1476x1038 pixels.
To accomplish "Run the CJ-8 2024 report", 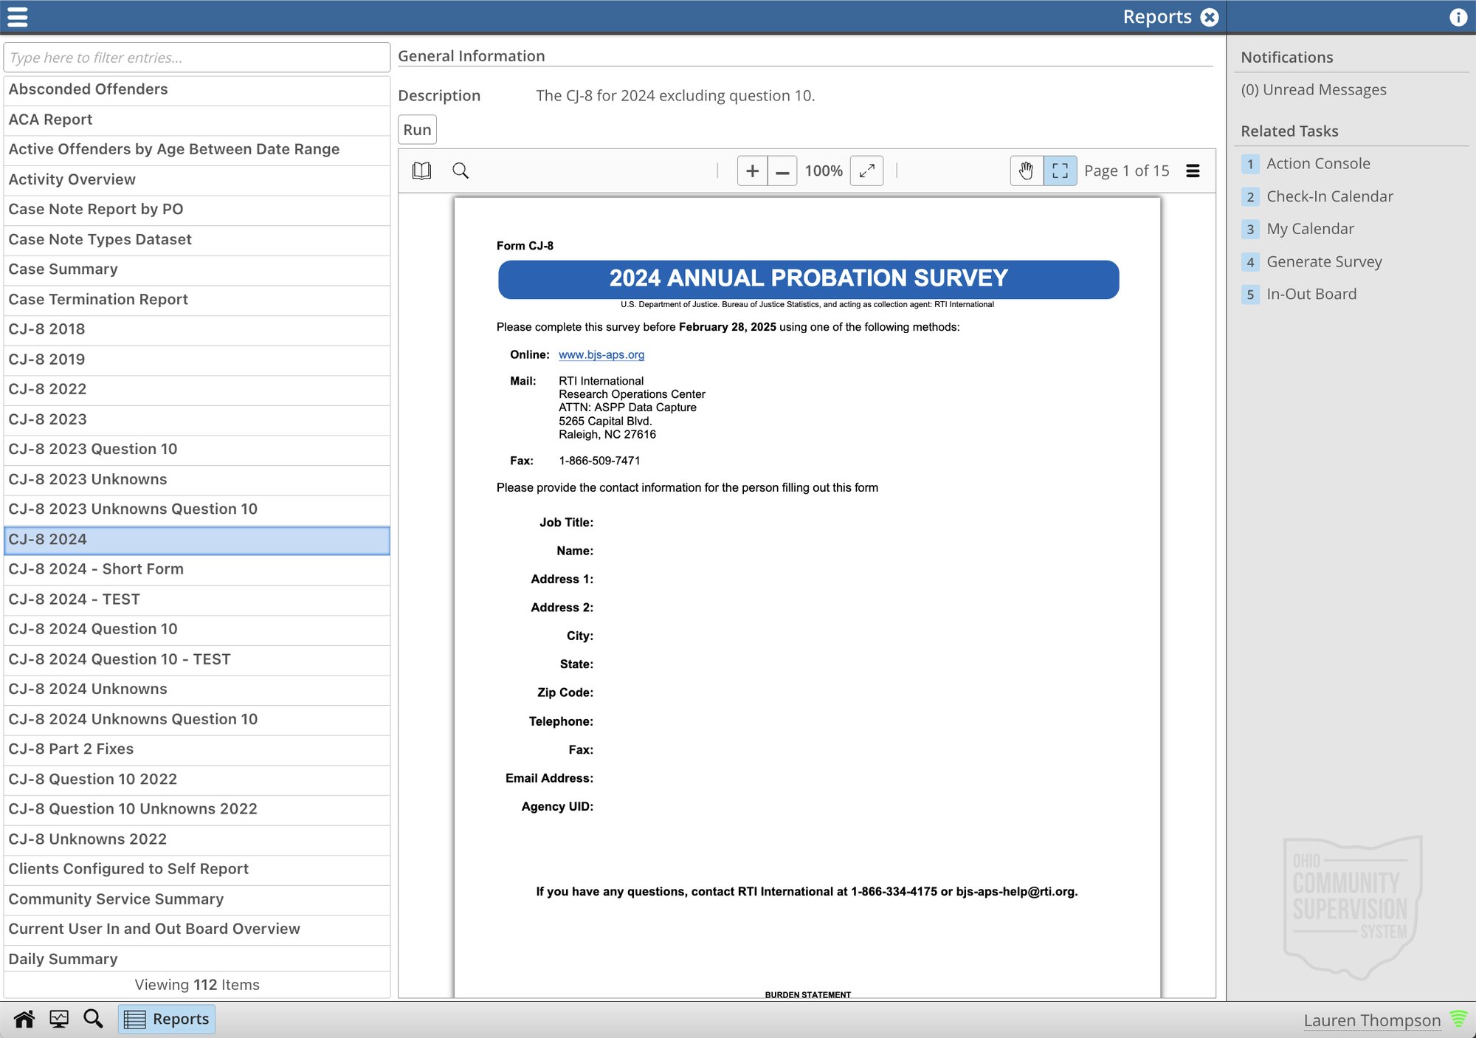I will coord(417,130).
